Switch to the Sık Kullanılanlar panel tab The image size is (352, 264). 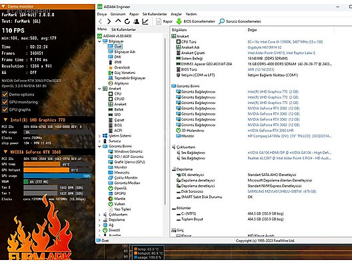pos(123,29)
